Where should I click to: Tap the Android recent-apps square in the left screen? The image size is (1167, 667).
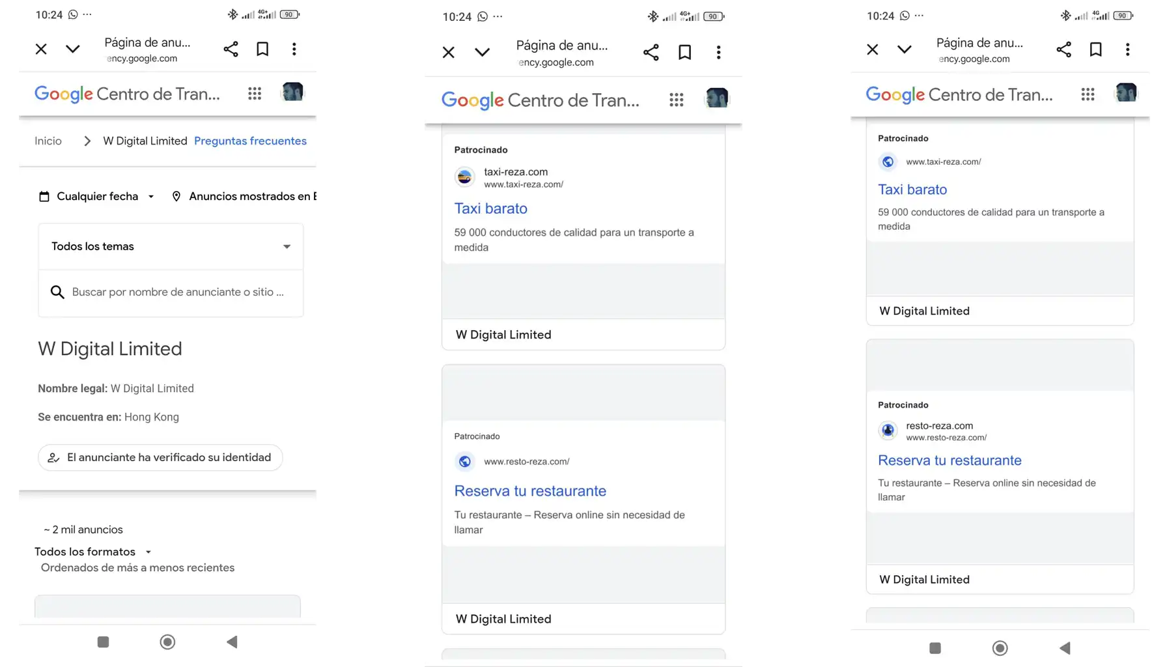pos(103,642)
